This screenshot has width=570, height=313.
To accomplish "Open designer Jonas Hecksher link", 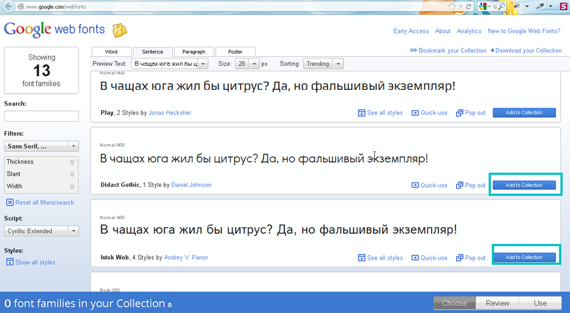I will click(x=170, y=113).
